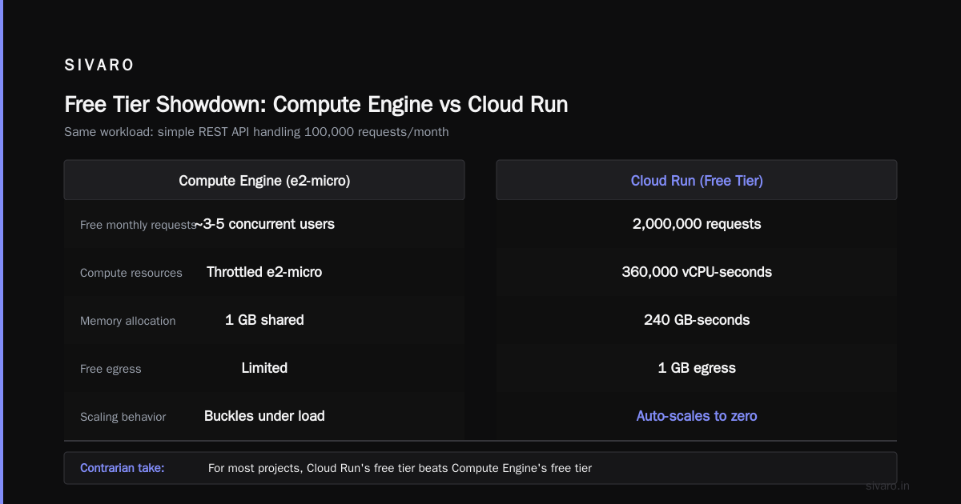The height and width of the screenshot is (504, 961).
Task: Click the '1 GB egress' value
Action: click(697, 368)
